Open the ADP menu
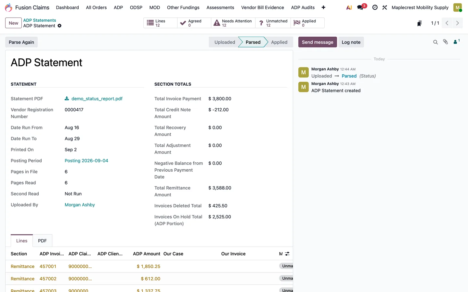The image size is (468, 292). click(118, 7)
